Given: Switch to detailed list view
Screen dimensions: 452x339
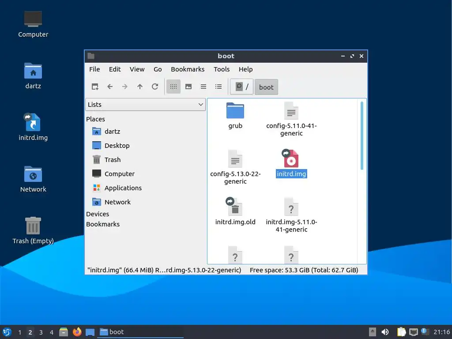Looking at the screenshot, I should tap(218, 87).
